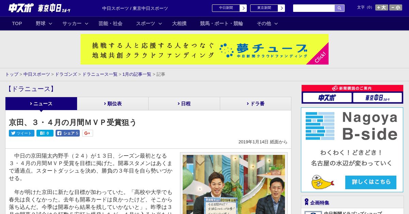Screen dimensions: 409x214
Task: Open the article photo of 京田
Action: pyautogui.click(x=234, y=184)
